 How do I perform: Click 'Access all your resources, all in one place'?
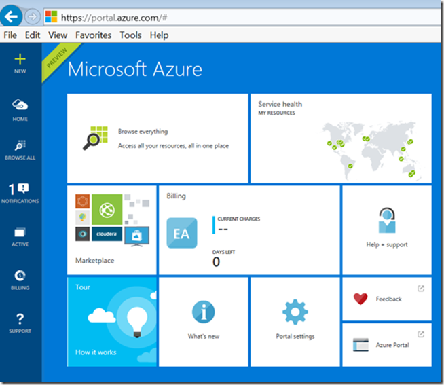173,146
